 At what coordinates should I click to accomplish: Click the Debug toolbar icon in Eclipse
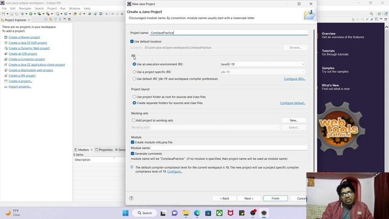[x=22, y=14]
